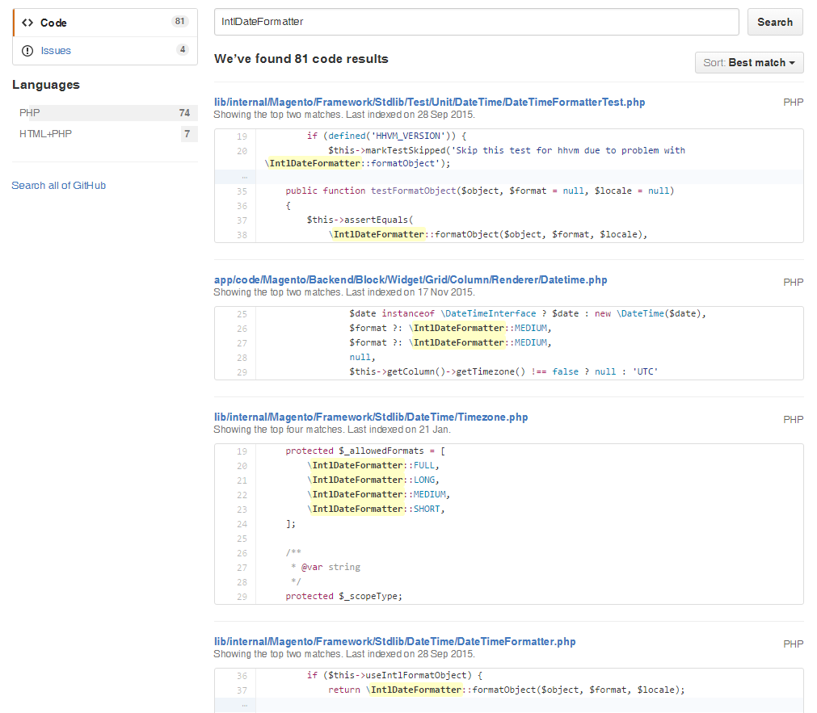Focus the IntlDateFormatter search input field
The image size is (817, 713).
point(476,22)
